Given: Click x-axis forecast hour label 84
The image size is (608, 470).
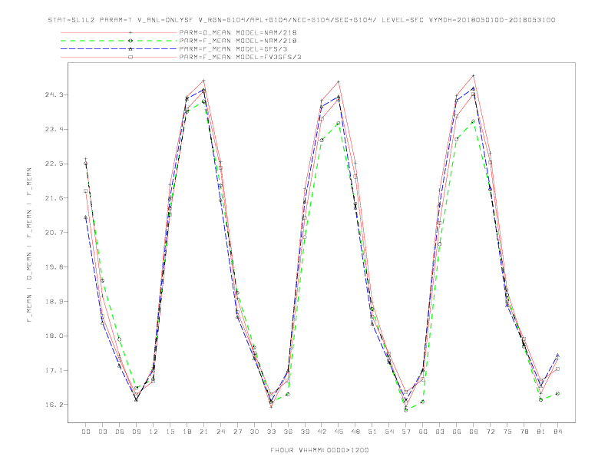Looking at the screenshot, I should tap(557, 432).
